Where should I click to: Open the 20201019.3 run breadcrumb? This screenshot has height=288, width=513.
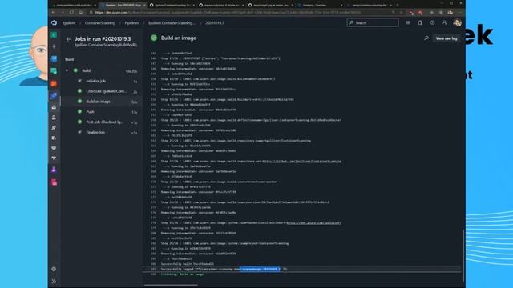[x=215, y=23]
